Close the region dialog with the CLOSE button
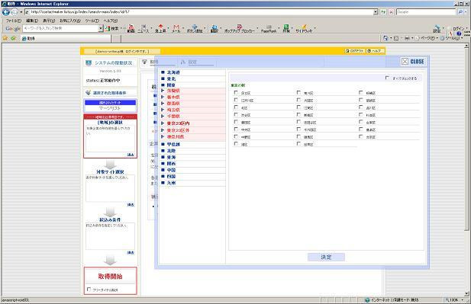This screenshot has width=471, height=304. click(413, 62)
